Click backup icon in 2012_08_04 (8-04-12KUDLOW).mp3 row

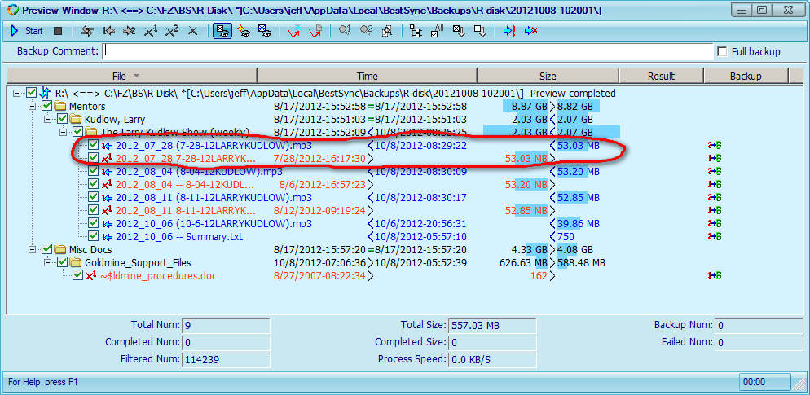click(x=715, y=171)
